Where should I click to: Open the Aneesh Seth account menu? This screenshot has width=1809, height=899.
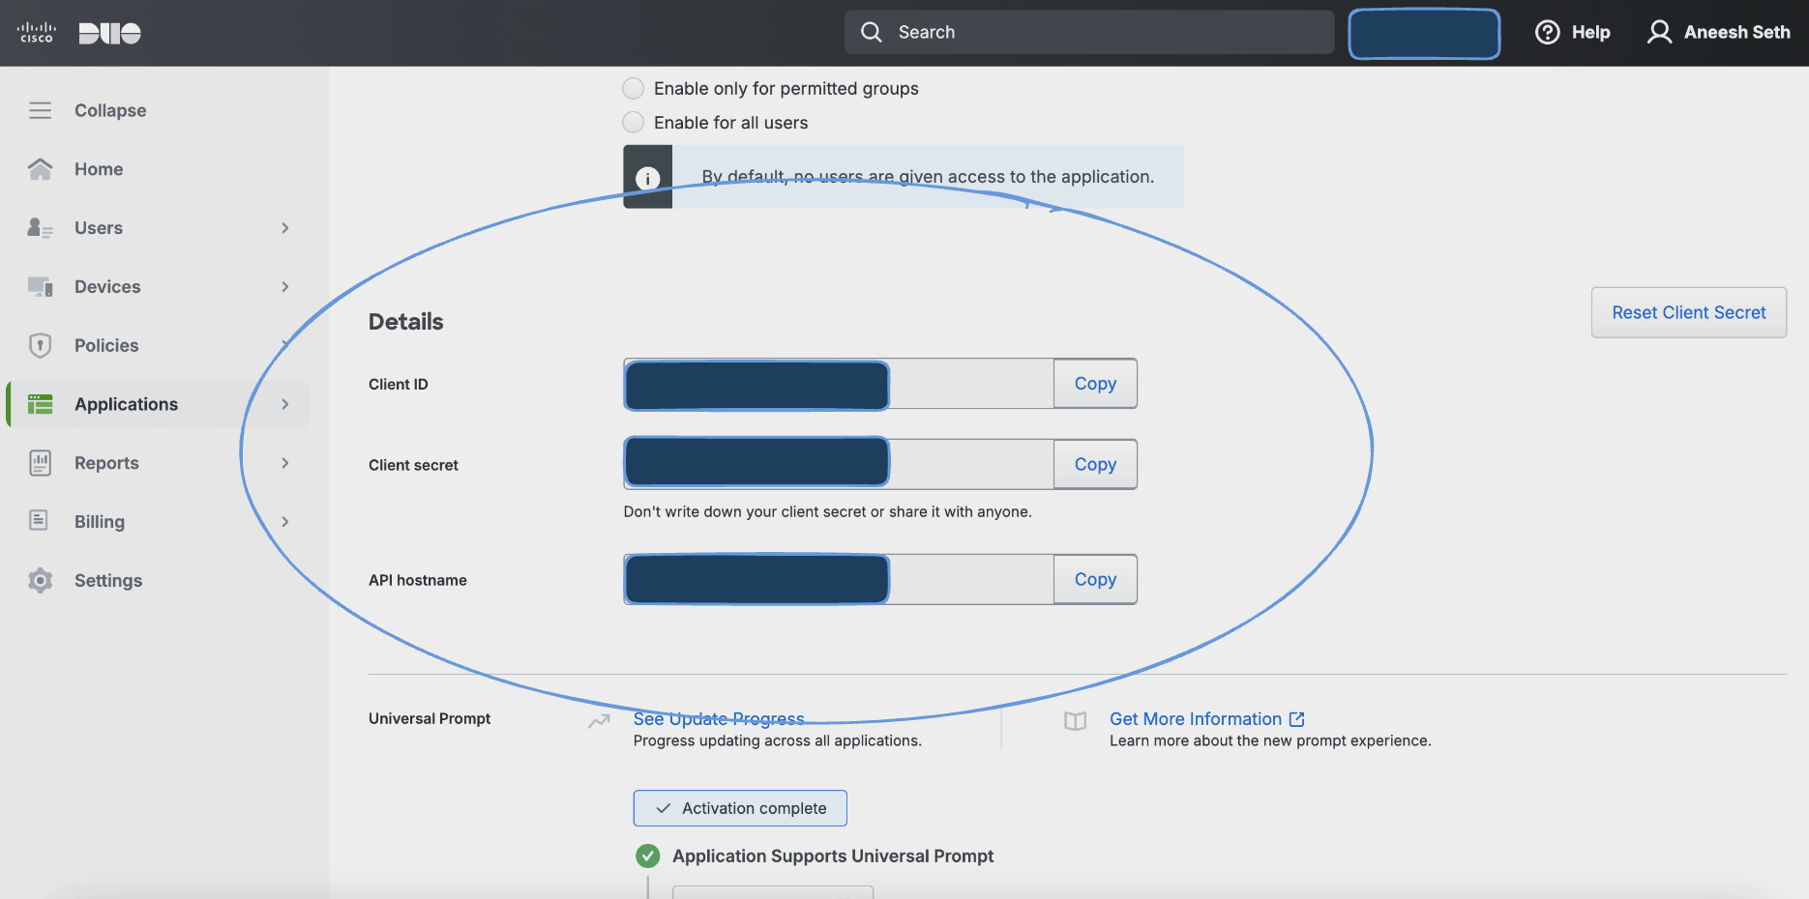click(1718, 33)
